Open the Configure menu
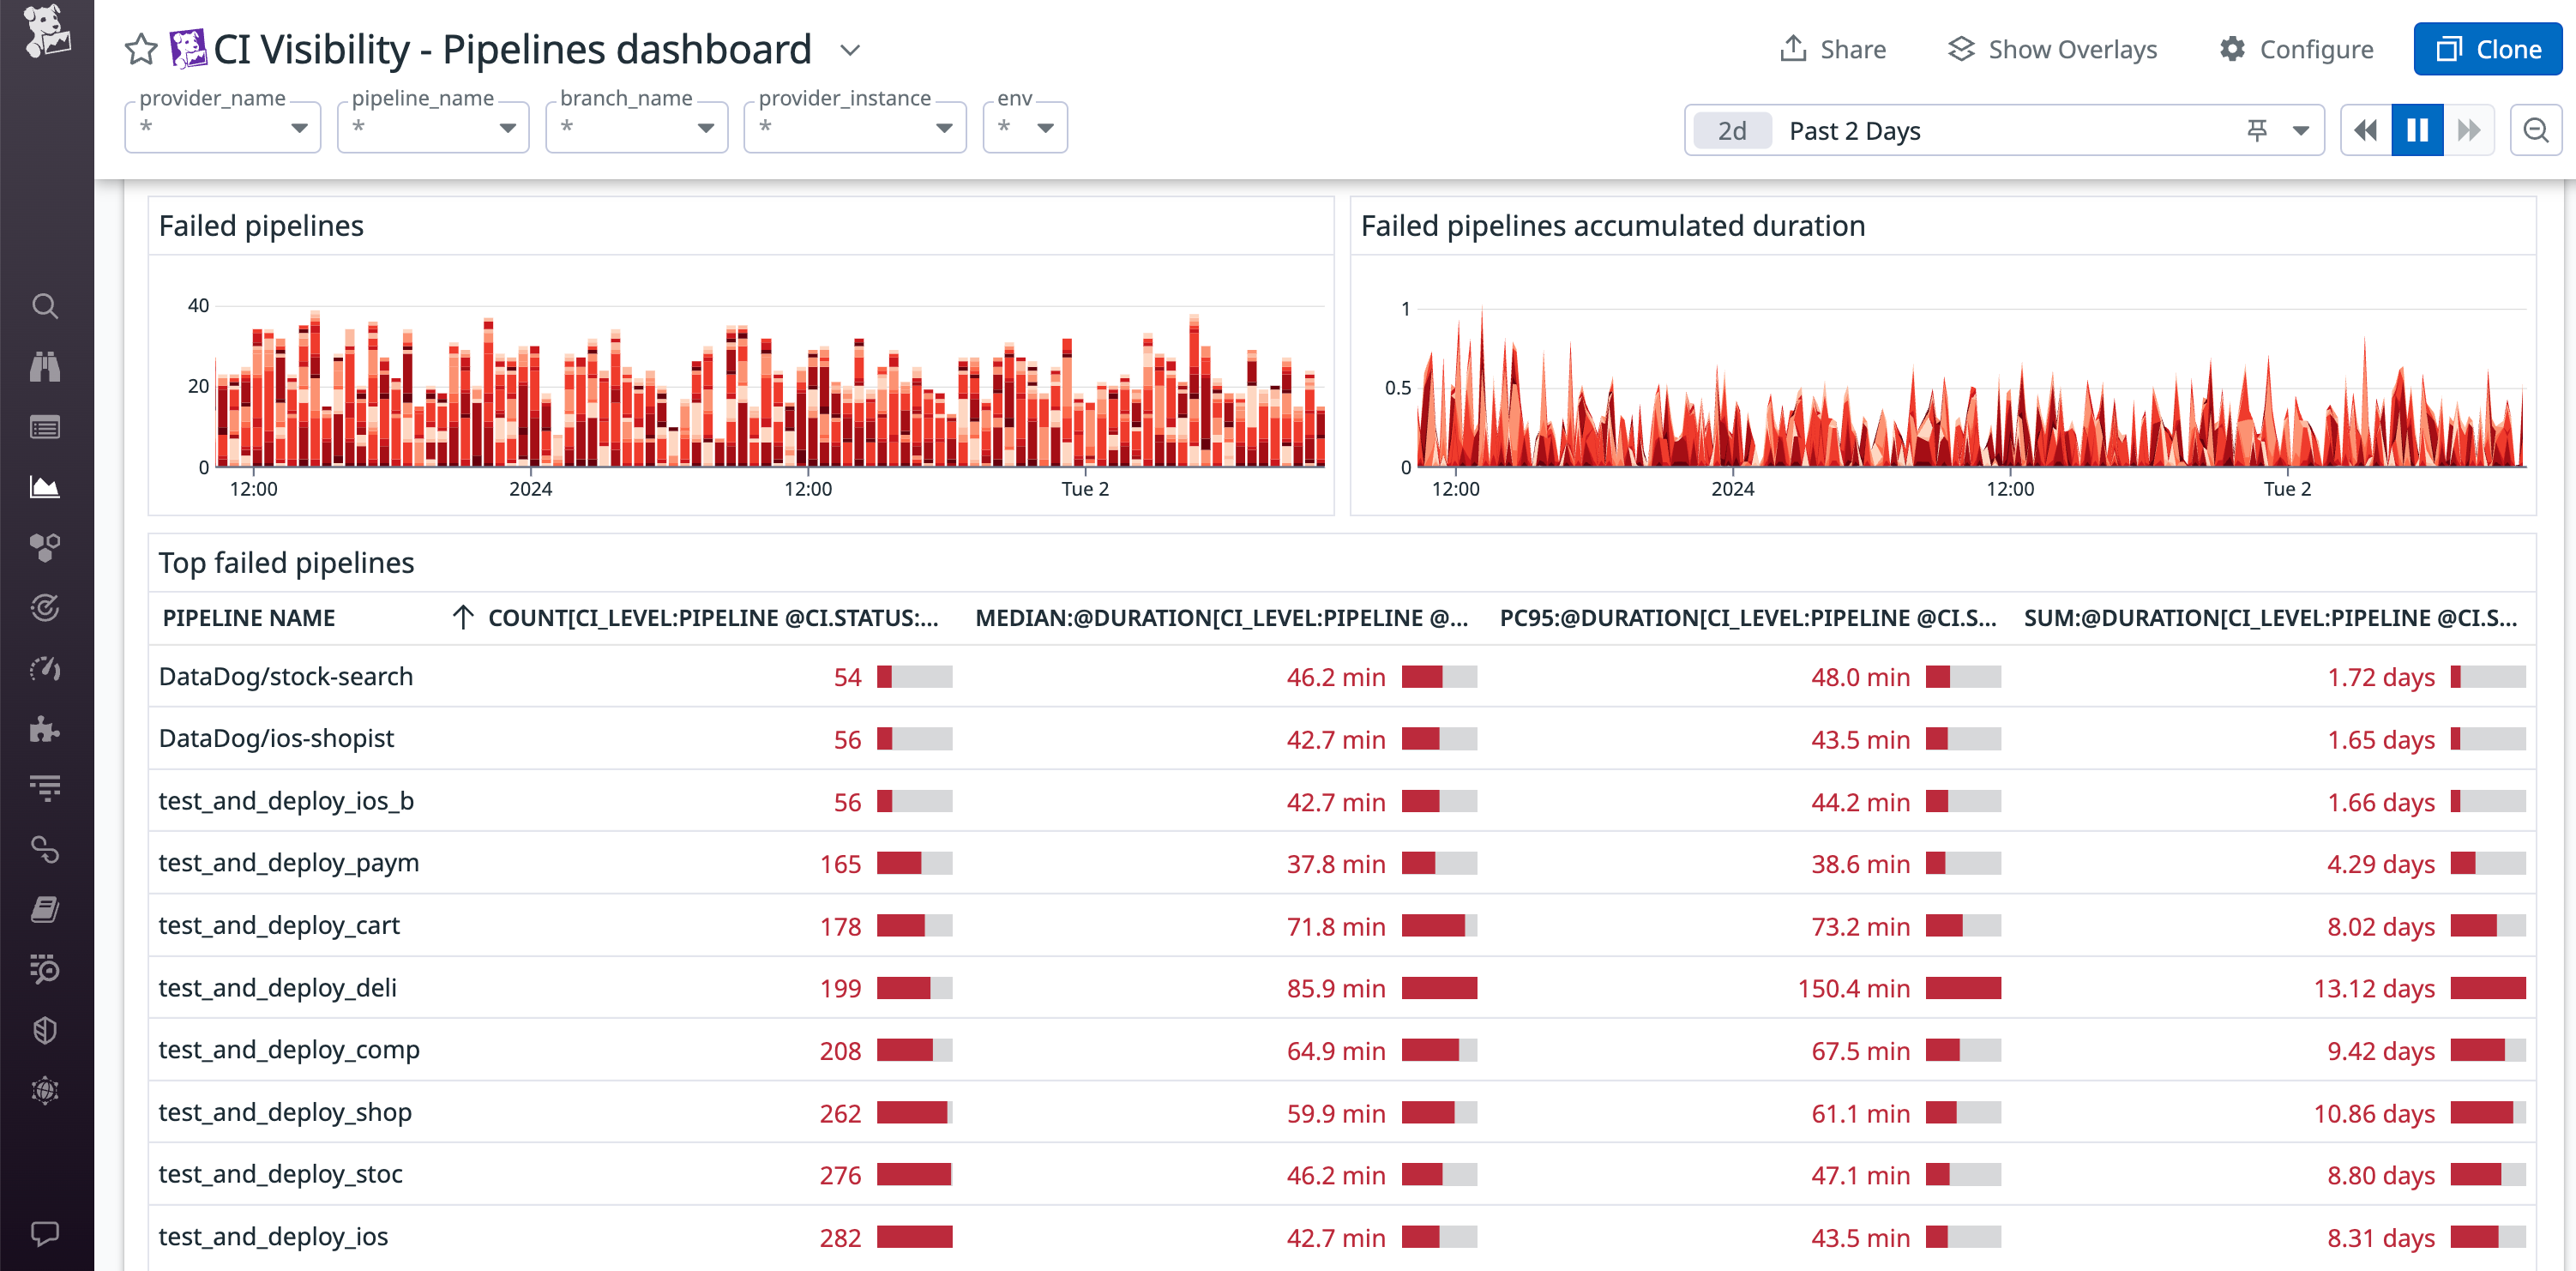The height and width of the screenshot is (1271, 2576). [2296, 48]
